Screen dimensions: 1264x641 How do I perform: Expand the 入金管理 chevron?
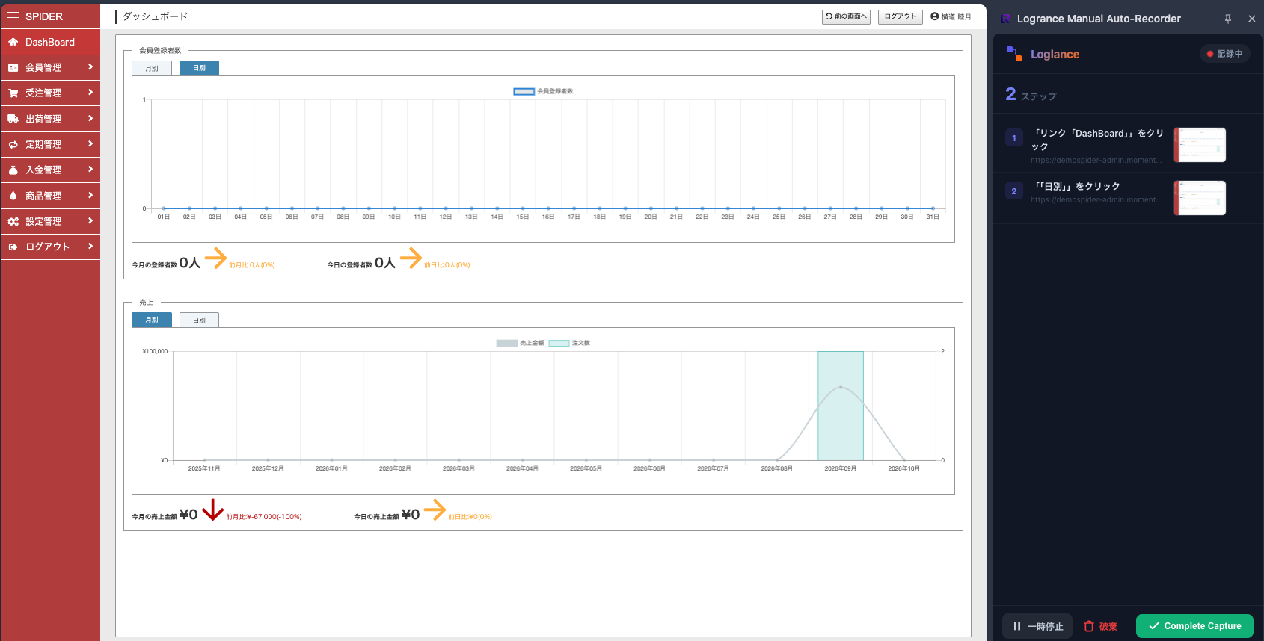[90, 170]
